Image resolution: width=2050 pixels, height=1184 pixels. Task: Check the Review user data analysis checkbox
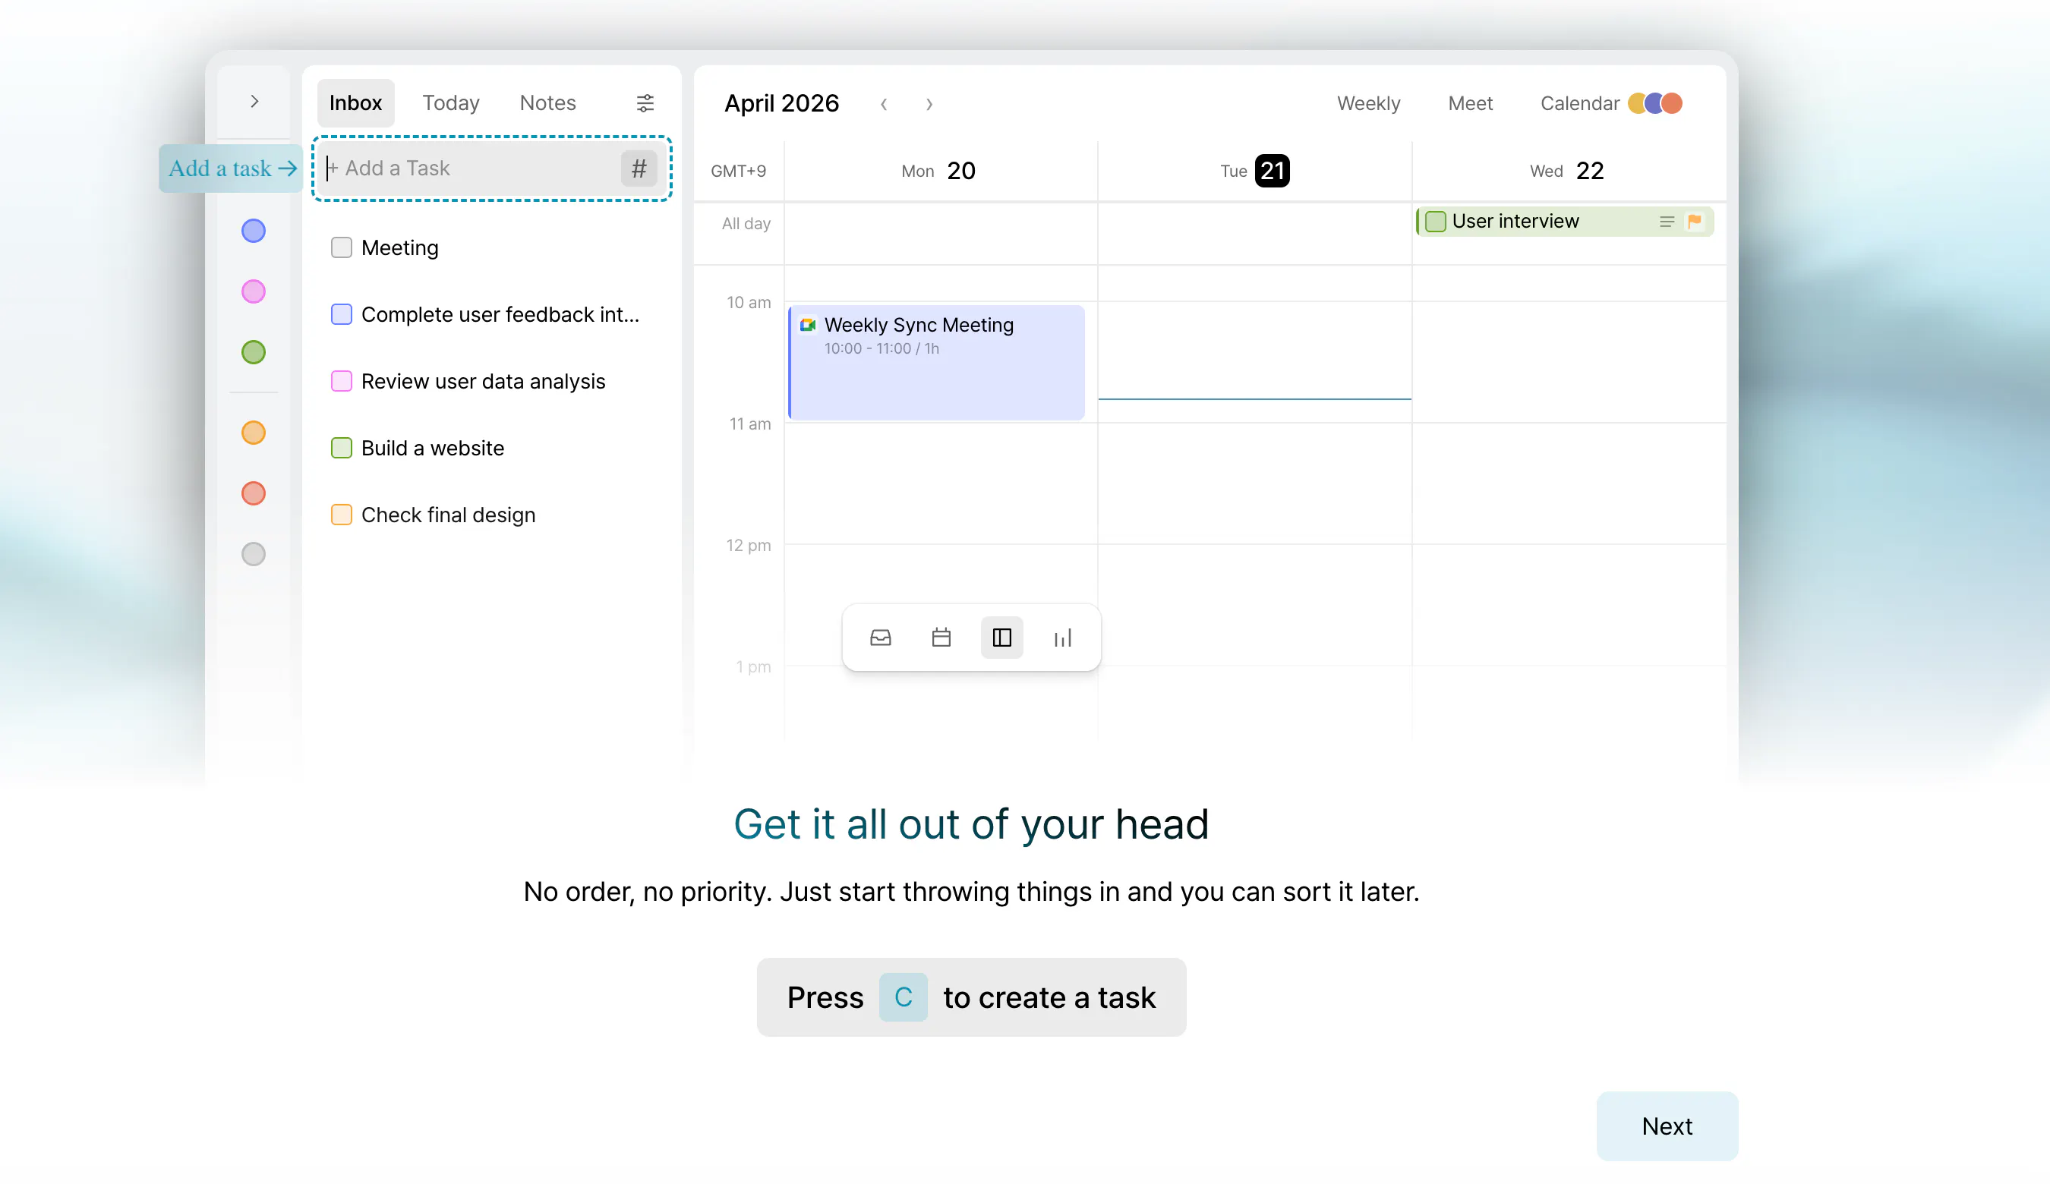[x=342, y=380]
